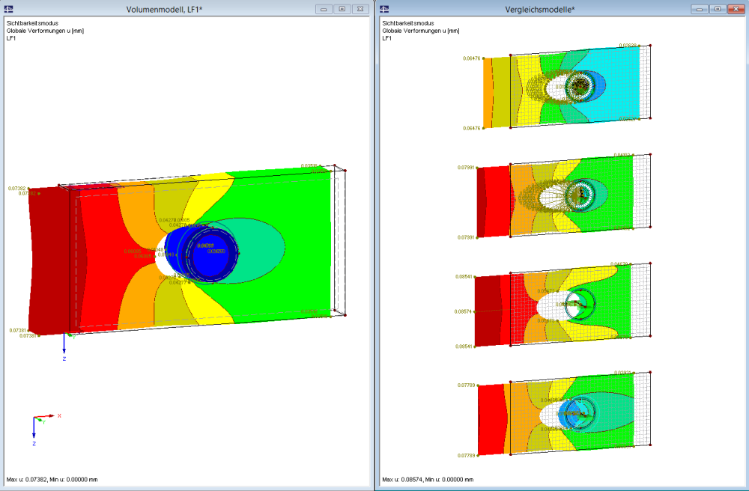The height and width of the screenshot is (491, 749).
Task: Expand the Volumenmodell window via its system icon menu
Action: (x=10, y=10)
